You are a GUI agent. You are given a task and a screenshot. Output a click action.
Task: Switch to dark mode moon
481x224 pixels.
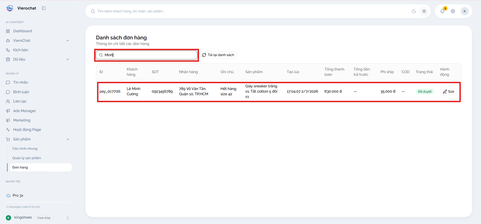tap(414, 11)
